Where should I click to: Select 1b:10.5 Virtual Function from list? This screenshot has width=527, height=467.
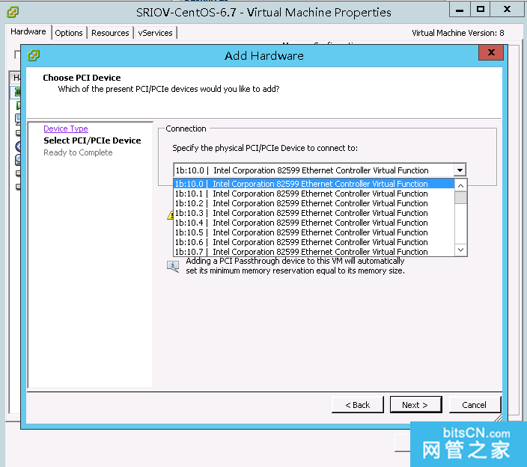pyautogui.click(x=314, y=232)
